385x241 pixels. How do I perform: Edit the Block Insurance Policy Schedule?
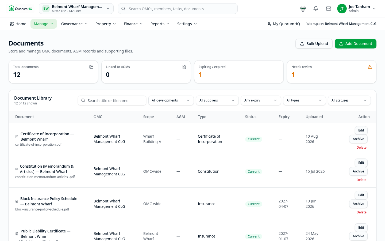click(361, 195)
